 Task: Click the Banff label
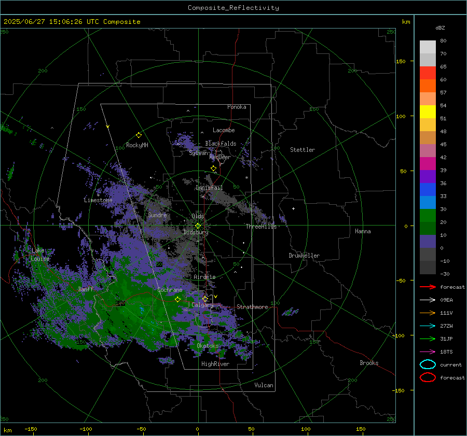click(x=86, y=289)
